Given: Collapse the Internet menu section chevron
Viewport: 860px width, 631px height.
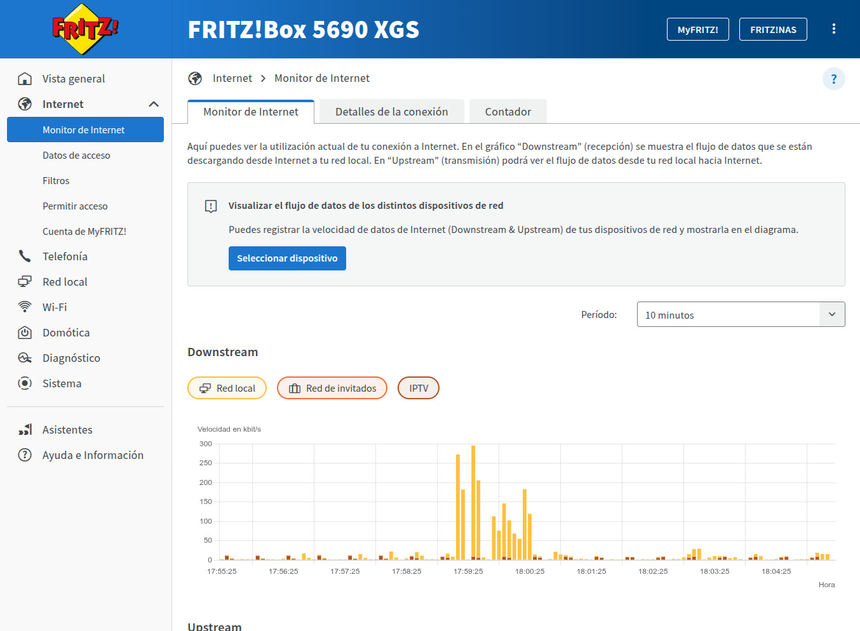Looking at the screenshot, I should (x=154, y=104).
